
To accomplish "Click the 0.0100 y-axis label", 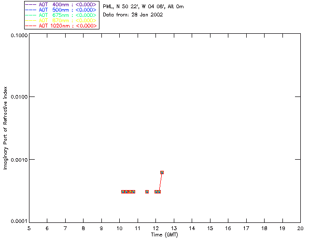I will tap(19, 97).
